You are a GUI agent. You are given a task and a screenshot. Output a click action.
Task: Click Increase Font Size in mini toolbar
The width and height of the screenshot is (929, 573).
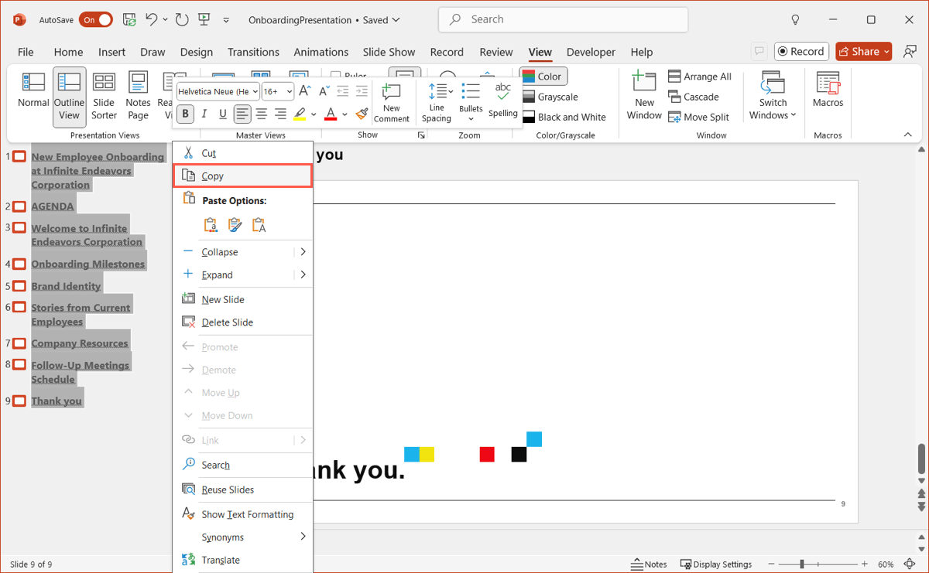tap(305, 91)
